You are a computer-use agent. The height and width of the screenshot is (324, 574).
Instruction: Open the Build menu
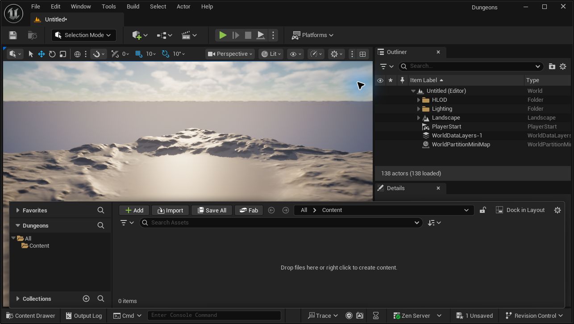pyautogui.click(x=133, y=7)
